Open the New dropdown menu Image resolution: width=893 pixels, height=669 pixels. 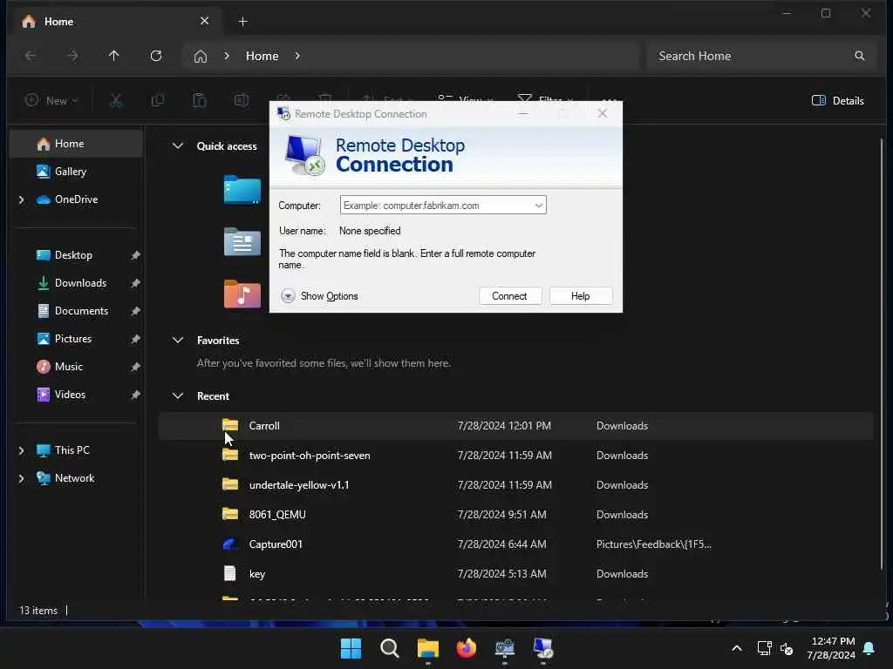coord(51,101)
